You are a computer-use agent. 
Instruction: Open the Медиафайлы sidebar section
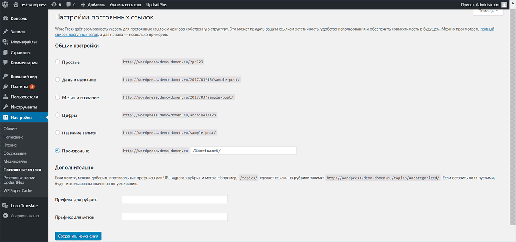click(x=23, y=42)
